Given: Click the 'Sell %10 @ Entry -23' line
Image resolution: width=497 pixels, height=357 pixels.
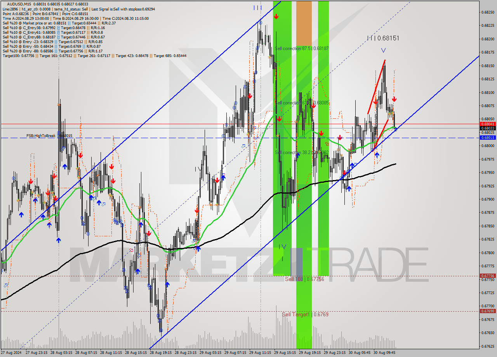Looking at the screenshot, I should 52,42.
